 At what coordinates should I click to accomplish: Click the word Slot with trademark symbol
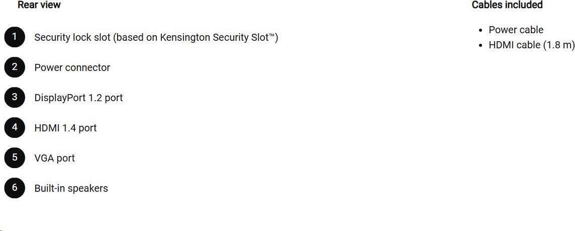coord(264,37)
